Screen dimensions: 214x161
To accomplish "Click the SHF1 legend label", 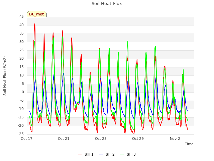I will coord(89,154).
